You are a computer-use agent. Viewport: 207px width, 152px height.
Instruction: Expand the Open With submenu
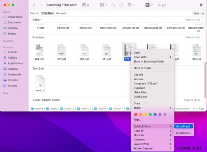coord(152,57)
